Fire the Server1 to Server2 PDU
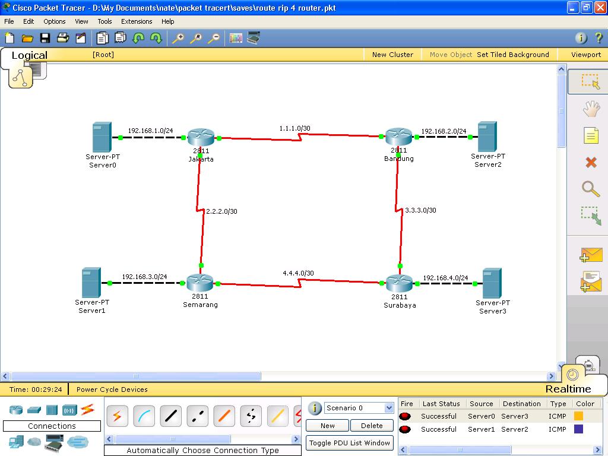This screenshot has width=608, height=456. tap(405, 429)
